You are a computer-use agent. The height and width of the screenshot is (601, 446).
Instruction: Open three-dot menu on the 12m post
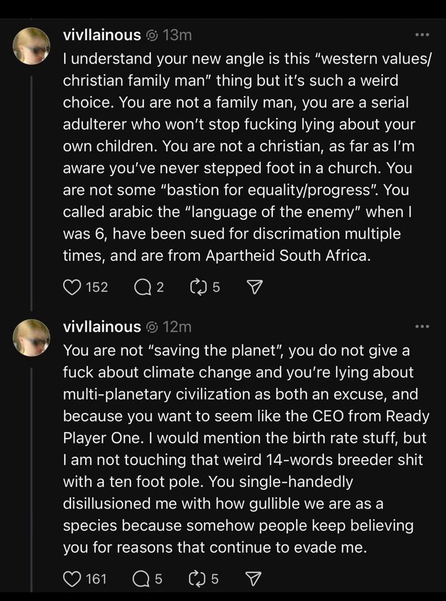click(x=423, y=326)
